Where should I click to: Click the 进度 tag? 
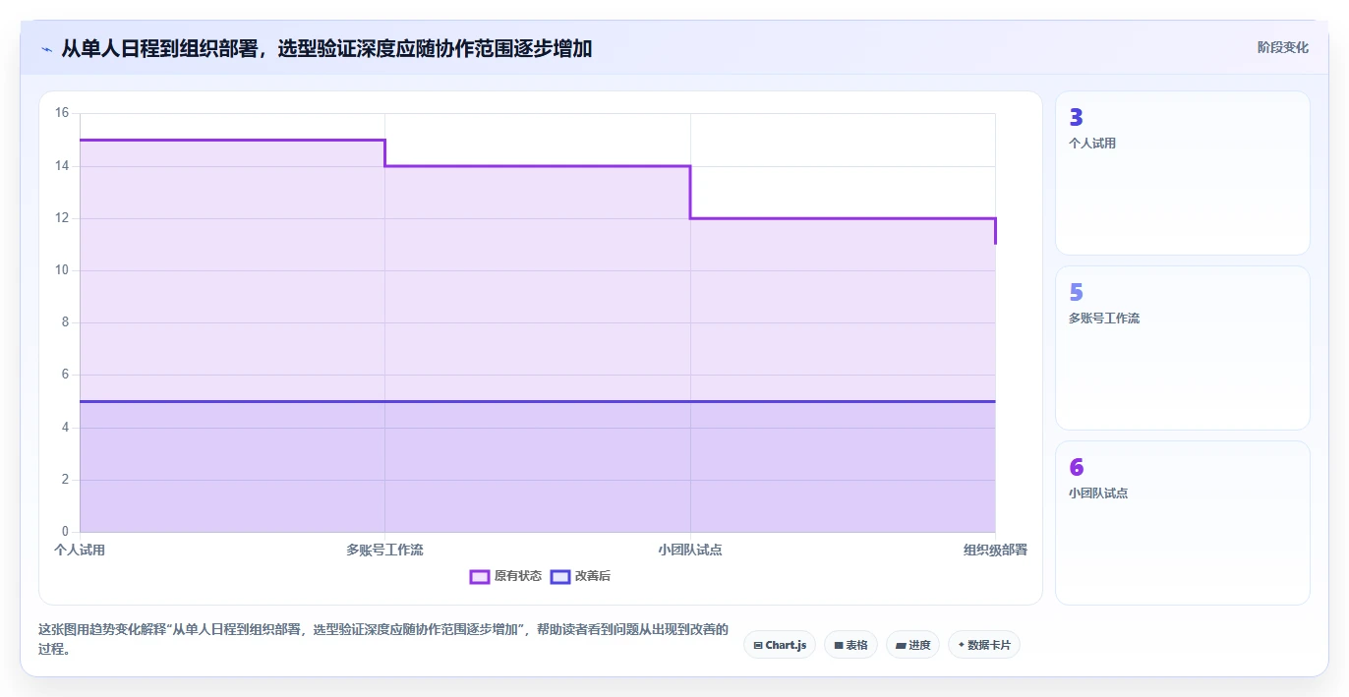[912, 645]
